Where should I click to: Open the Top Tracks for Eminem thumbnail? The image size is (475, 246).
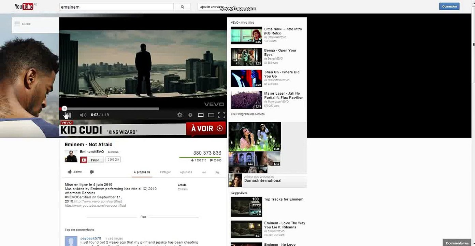click(246, 207)
